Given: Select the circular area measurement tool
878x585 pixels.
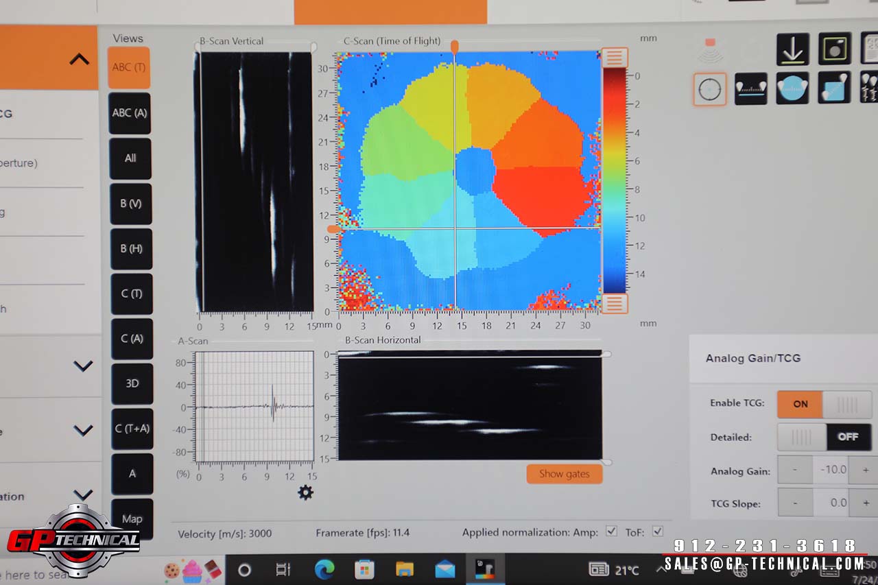Looking at the screenshot, I should click(x=792, y=89).
